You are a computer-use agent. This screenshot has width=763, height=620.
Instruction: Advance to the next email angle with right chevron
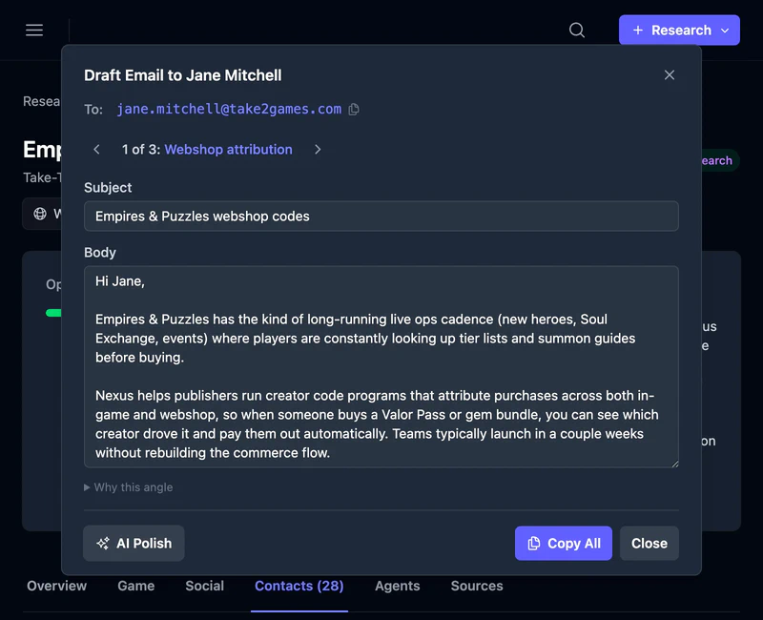[x=318, y=150]
